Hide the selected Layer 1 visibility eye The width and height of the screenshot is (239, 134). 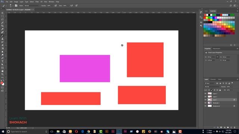click(x=205, y=100)
